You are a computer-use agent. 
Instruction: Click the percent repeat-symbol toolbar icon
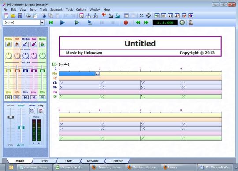pyautogui.click(x=141, y=15)
